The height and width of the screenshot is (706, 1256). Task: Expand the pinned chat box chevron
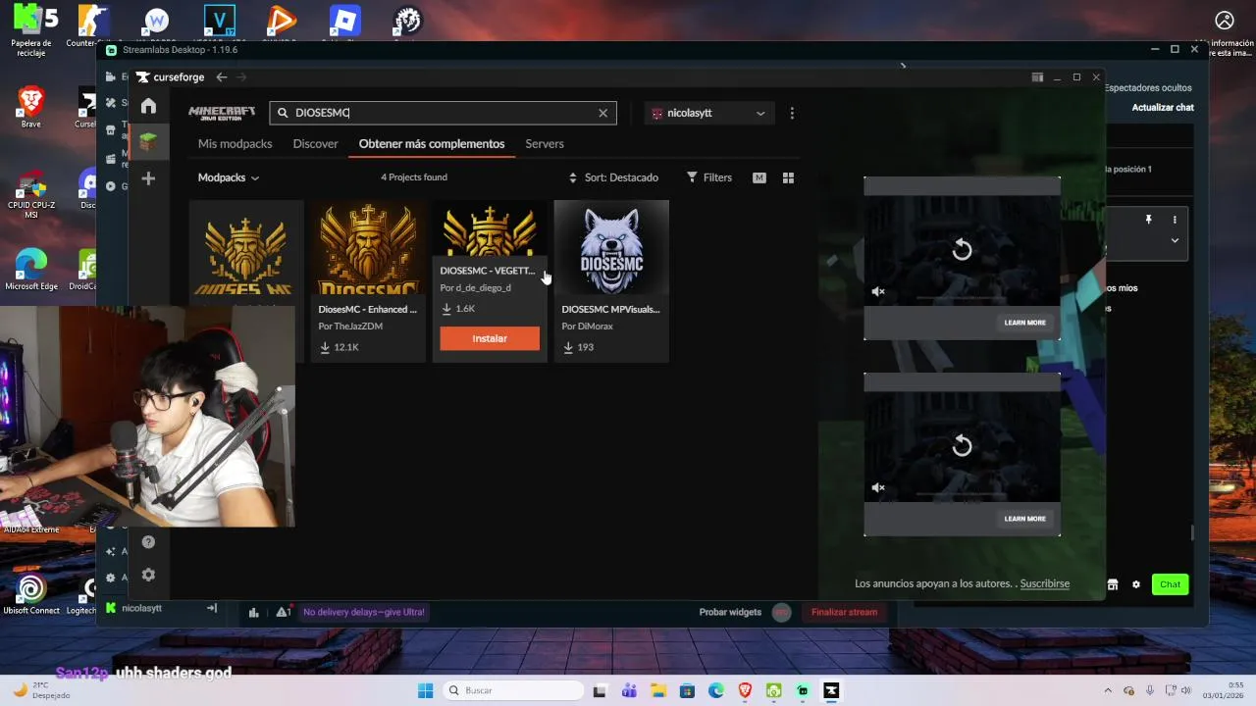pyautogui.click(x=1175, y=240)
